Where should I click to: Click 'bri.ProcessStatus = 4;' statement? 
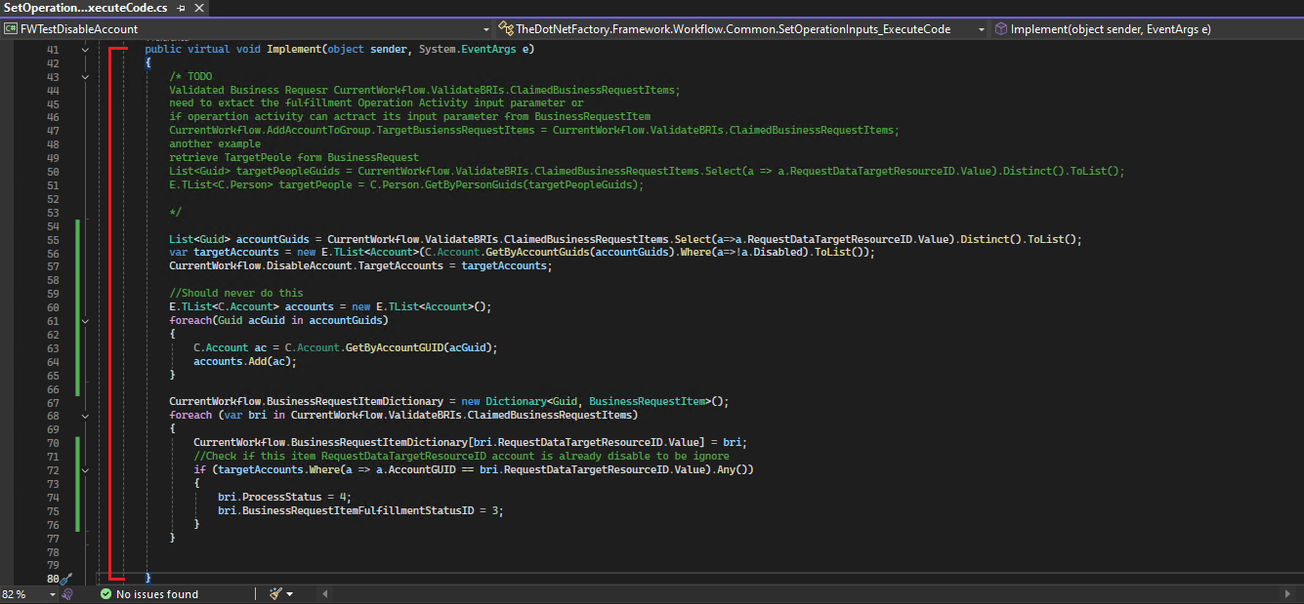pyautogui.click(x=284, y=497)
